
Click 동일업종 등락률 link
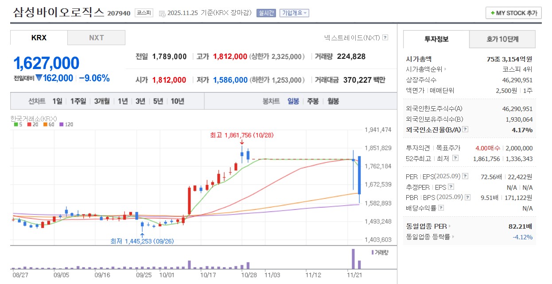(428, 237)
